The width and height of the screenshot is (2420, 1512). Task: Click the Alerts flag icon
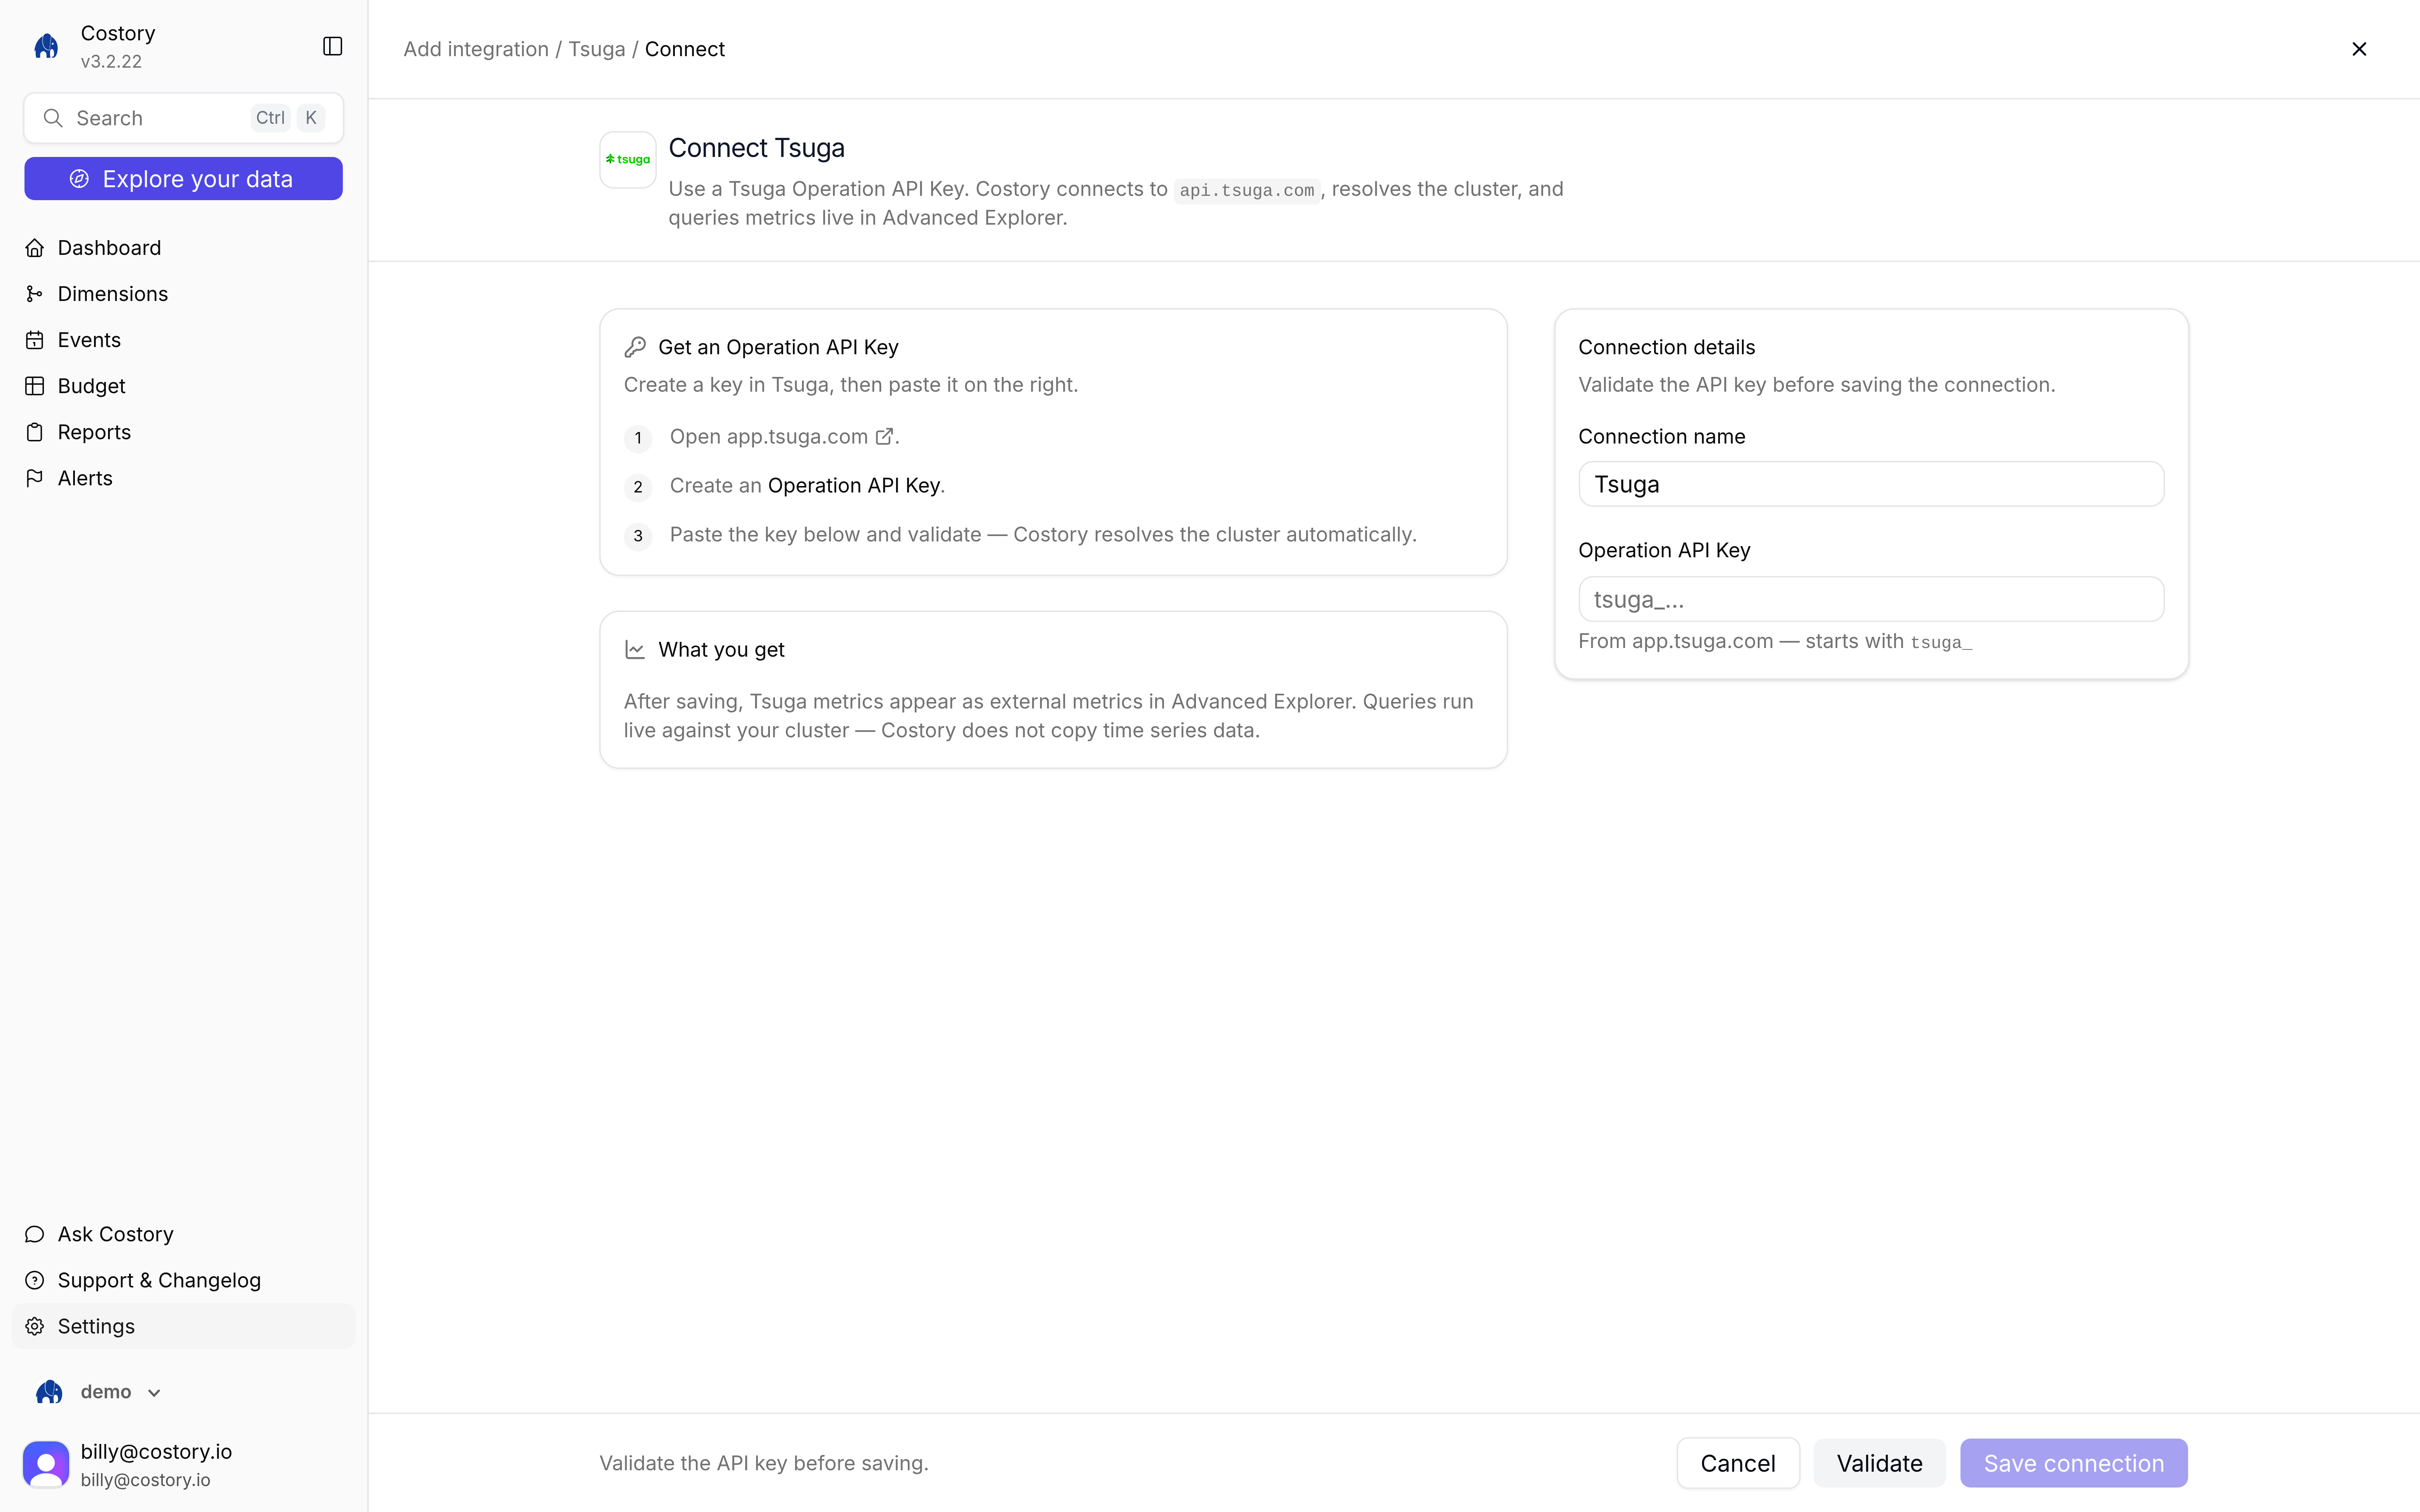35,478
